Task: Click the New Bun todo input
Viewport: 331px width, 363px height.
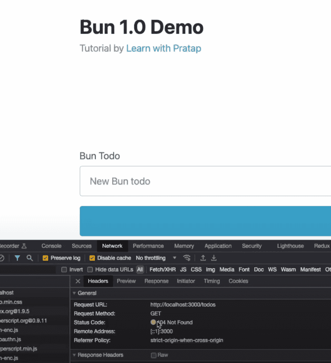Action: pyautogui.click(x=205, y=181)
